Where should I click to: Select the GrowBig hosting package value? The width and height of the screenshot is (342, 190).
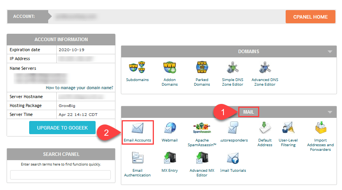coord(67,105)
